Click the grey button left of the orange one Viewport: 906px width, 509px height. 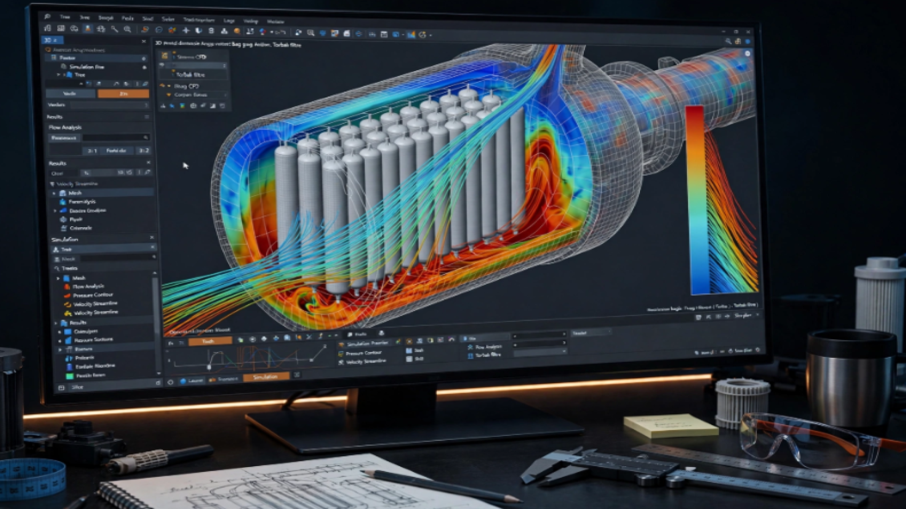pyautogui.click(x=70, y=93)
